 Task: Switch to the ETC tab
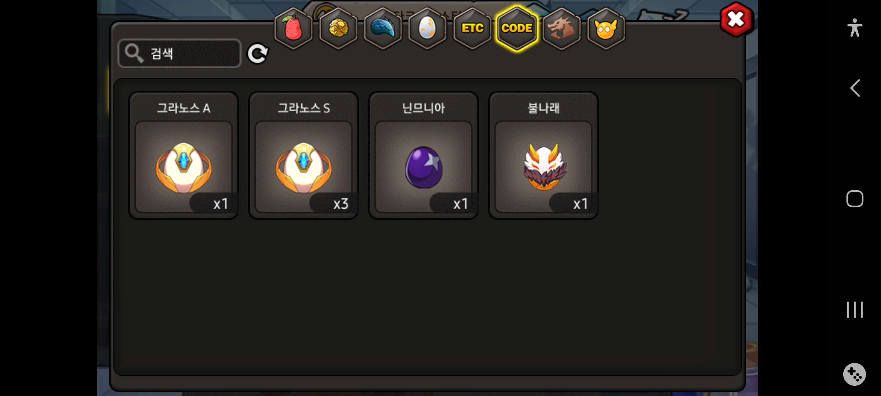click(x=472, y=28)
